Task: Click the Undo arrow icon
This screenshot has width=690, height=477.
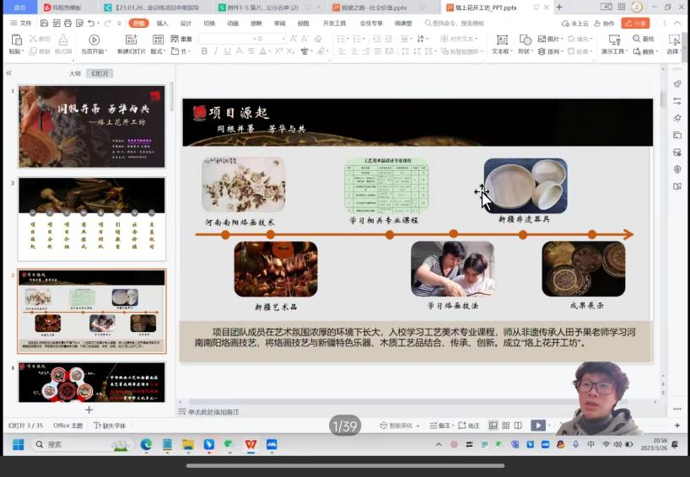Action: tap(91, 24)
